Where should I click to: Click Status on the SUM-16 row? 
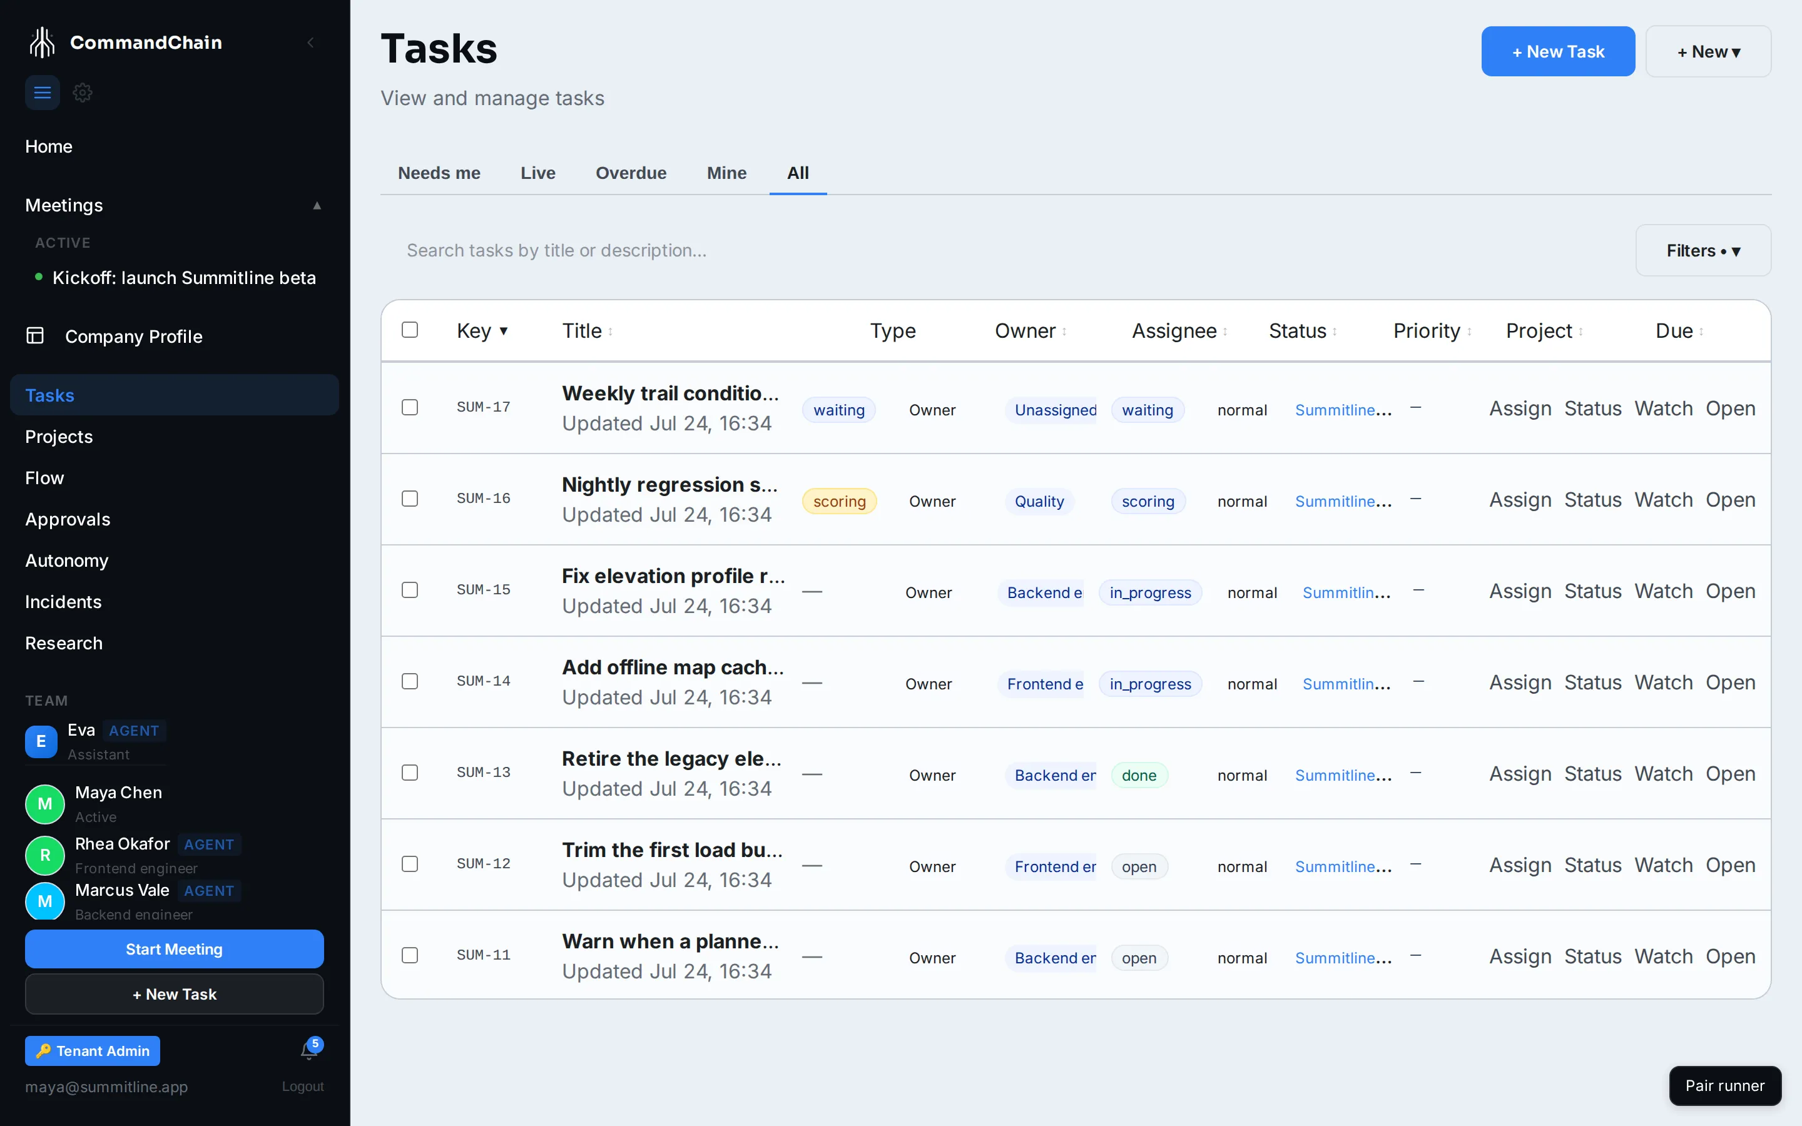pos(1592,500)
